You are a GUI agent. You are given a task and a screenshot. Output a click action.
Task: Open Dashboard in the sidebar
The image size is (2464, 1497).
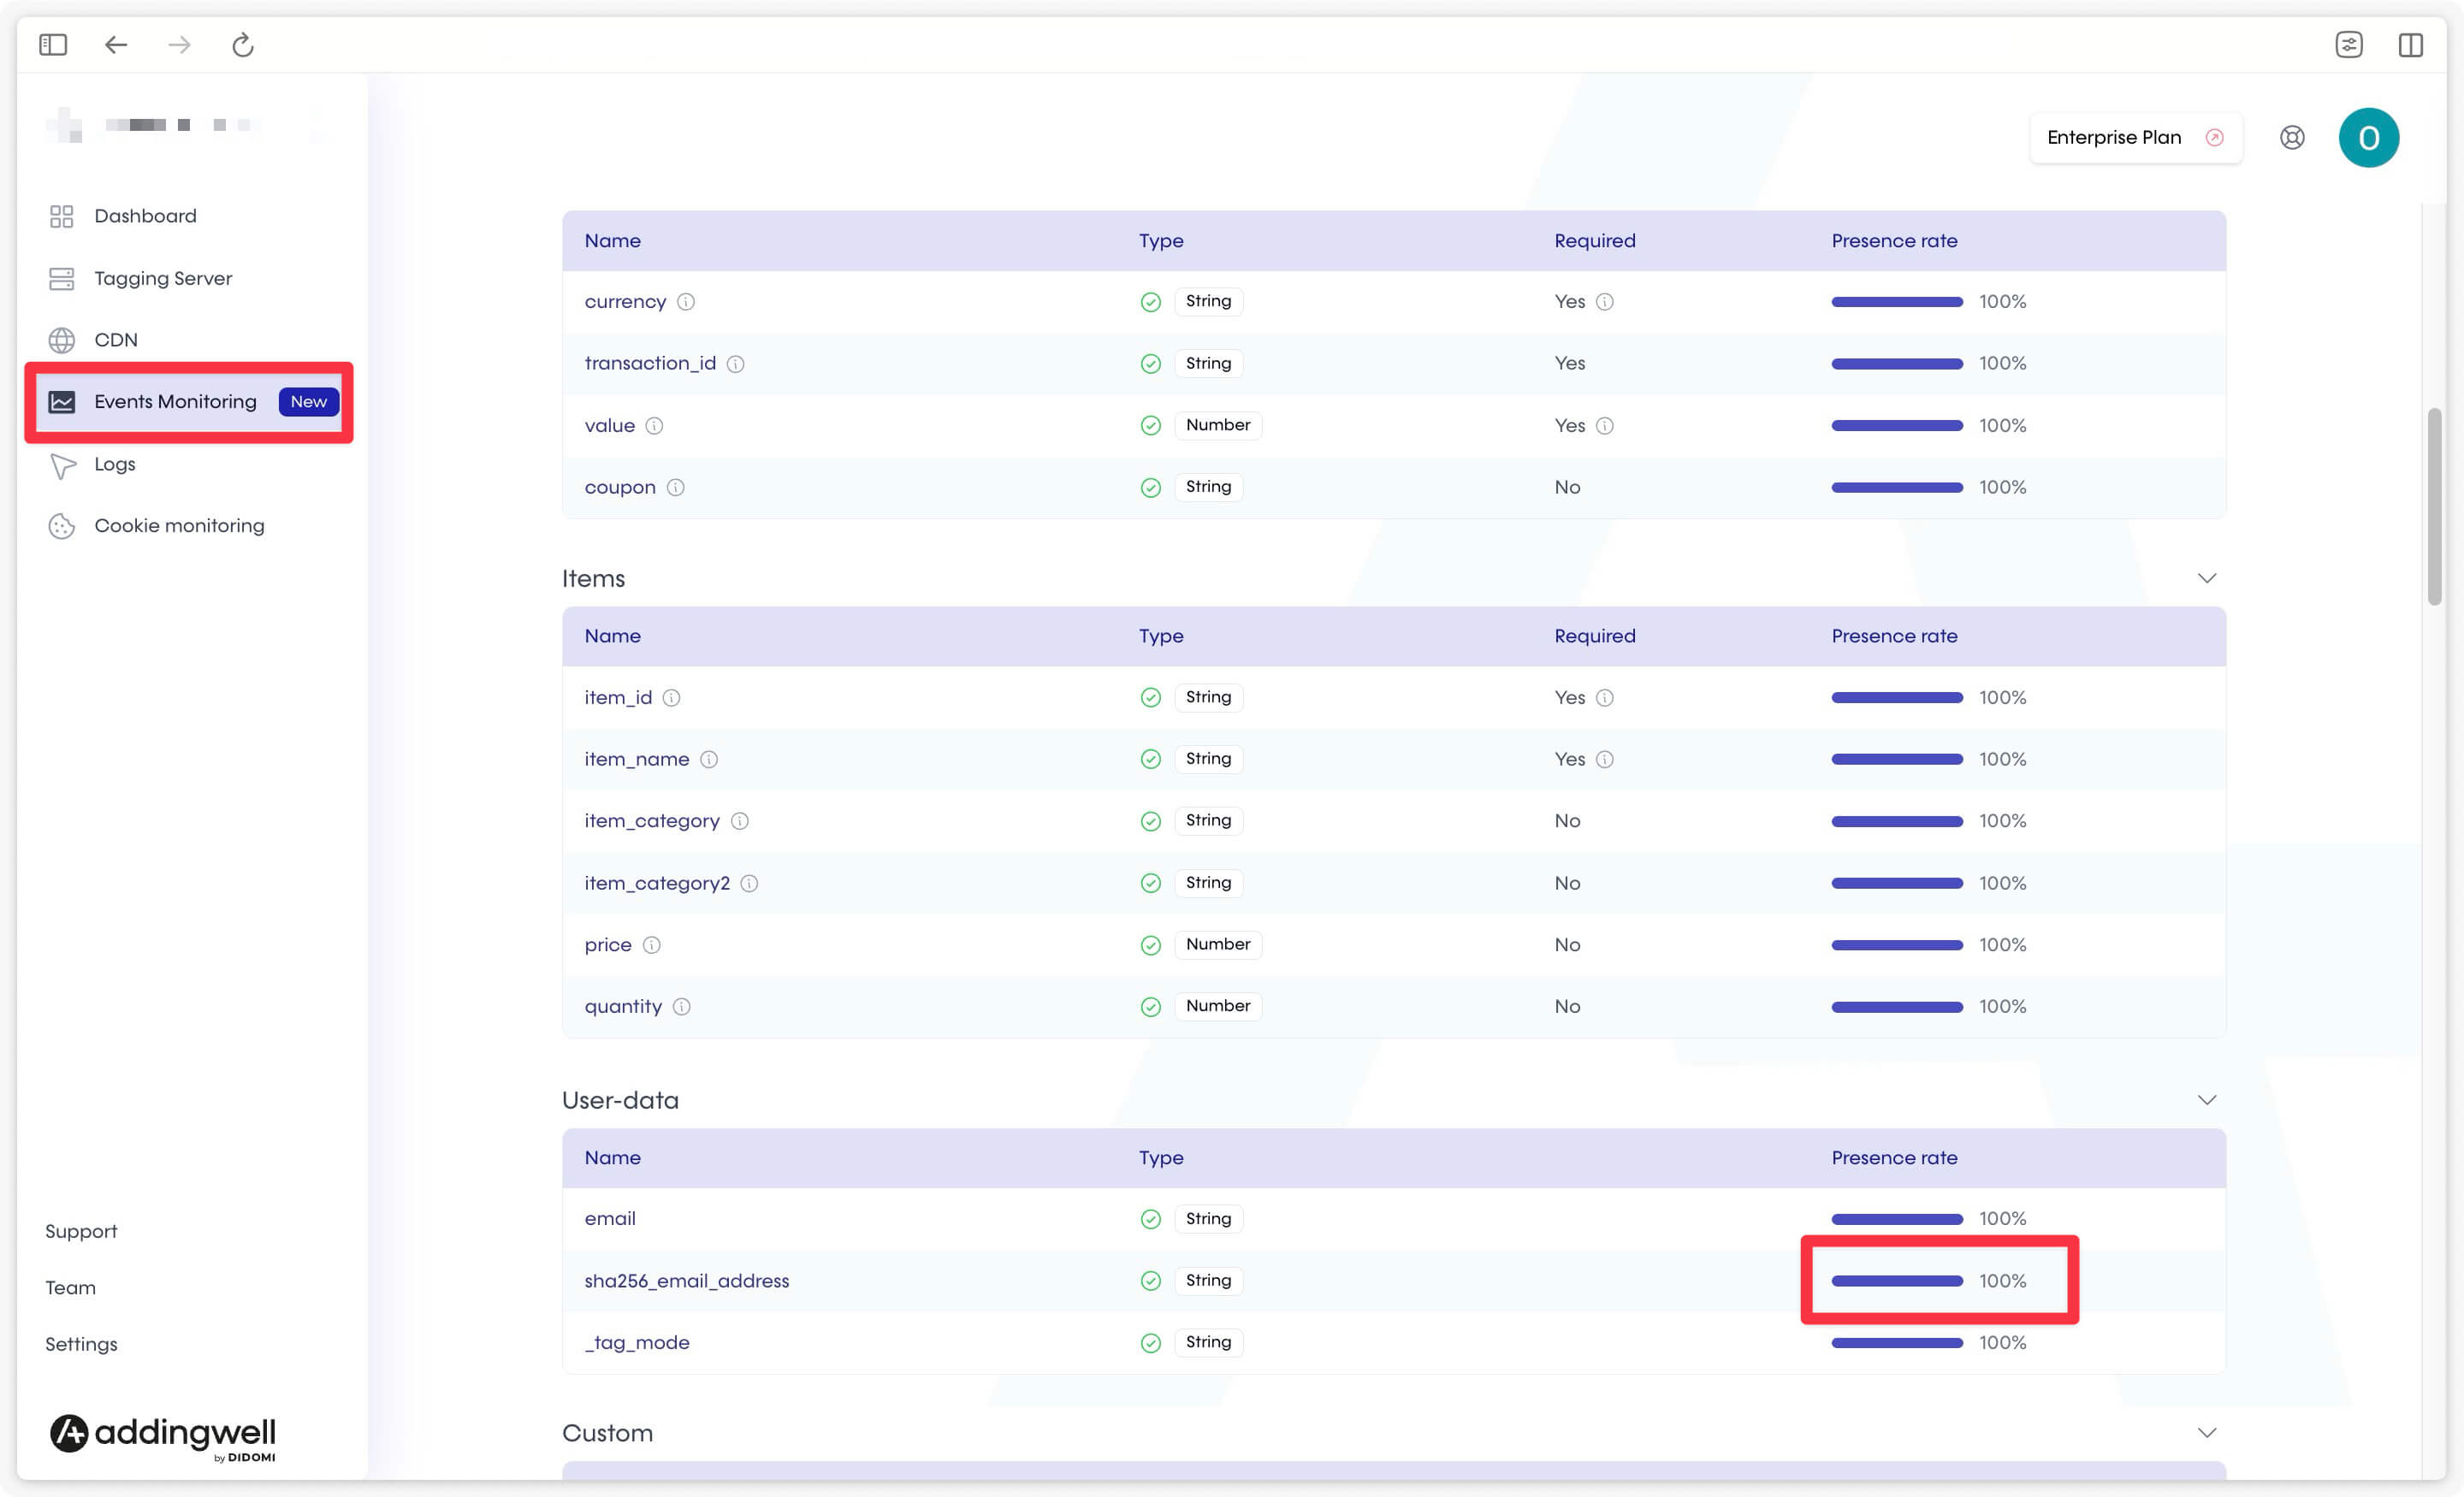tap(145, 216)
